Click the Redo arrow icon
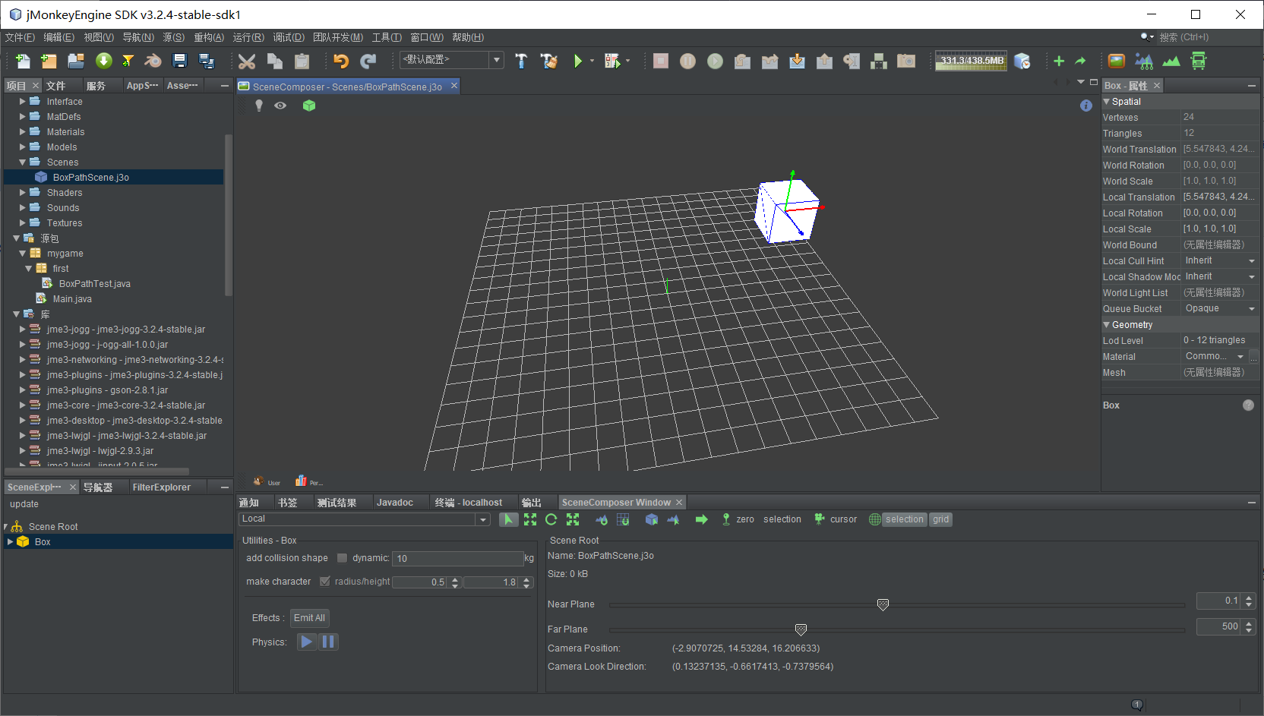The image size is (1264, 716). click(368, 61)
